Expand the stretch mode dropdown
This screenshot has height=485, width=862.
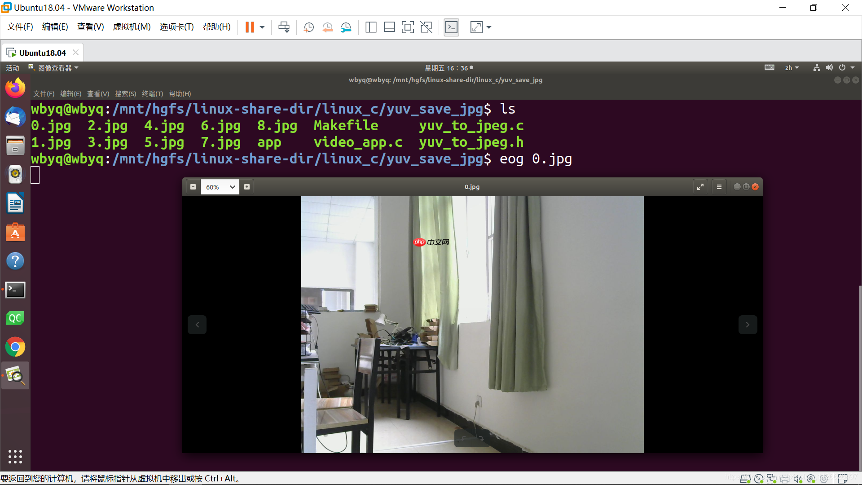(x=489, y=27)
